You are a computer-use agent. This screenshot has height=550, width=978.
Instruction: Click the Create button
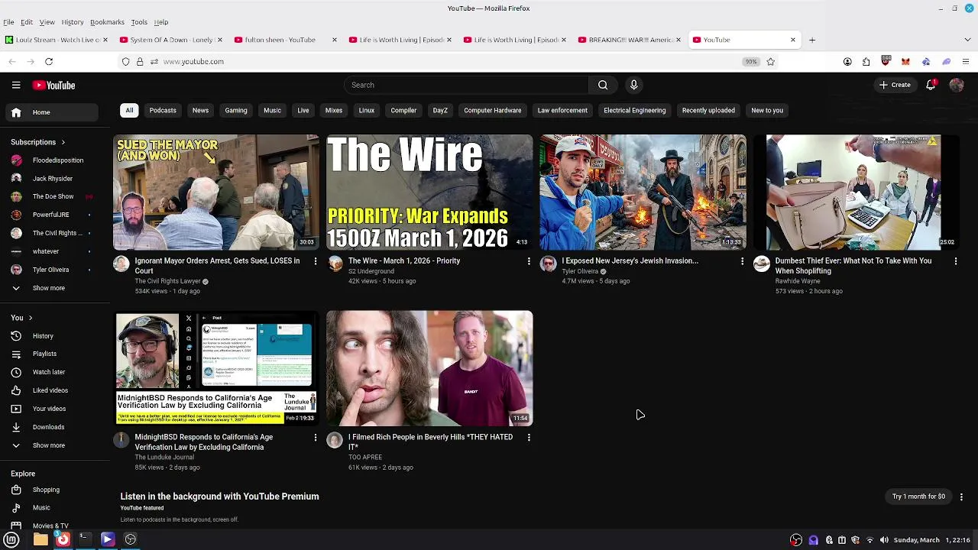[x=895, y=85]
